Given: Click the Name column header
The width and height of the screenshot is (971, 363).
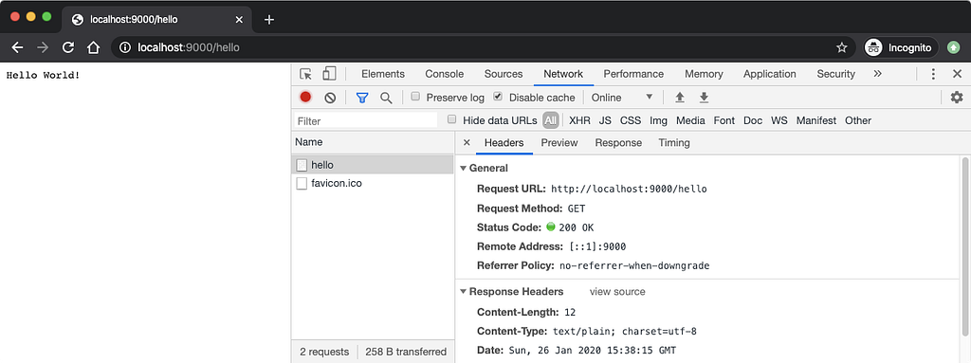Looking at the screenshot, I should 372,142.
